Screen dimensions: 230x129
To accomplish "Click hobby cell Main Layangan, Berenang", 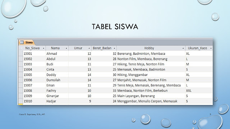I will pos(151,96).
